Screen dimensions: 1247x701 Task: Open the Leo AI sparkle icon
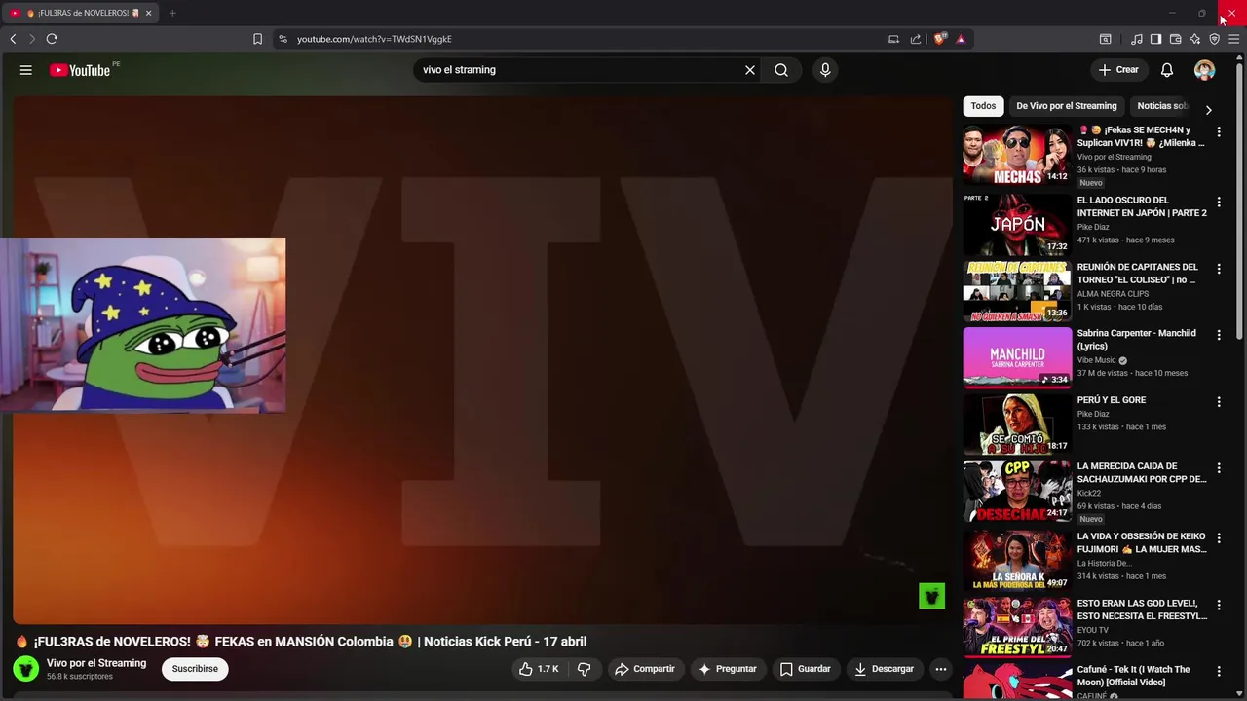(1194, 39)
